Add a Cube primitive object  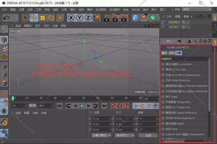136,18
